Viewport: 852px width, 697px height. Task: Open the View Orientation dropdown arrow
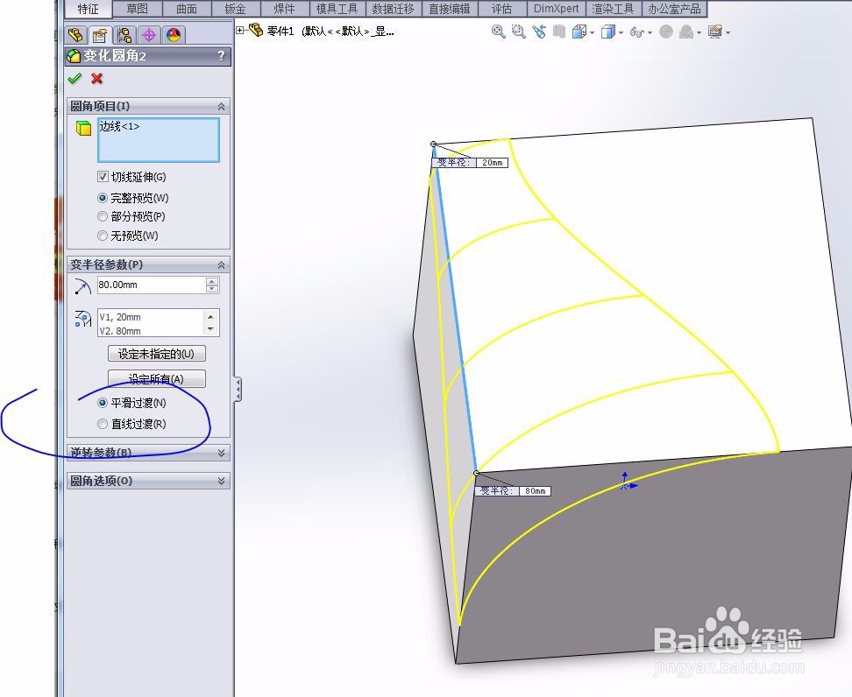click(592, 33)
